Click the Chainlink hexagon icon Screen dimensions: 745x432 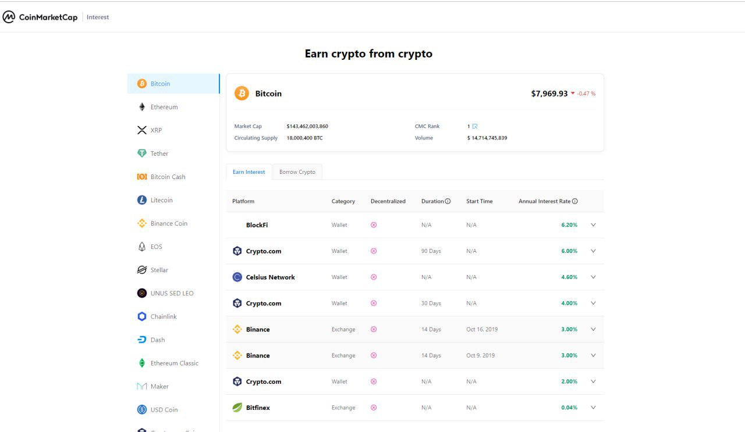[x=142, y=316]
